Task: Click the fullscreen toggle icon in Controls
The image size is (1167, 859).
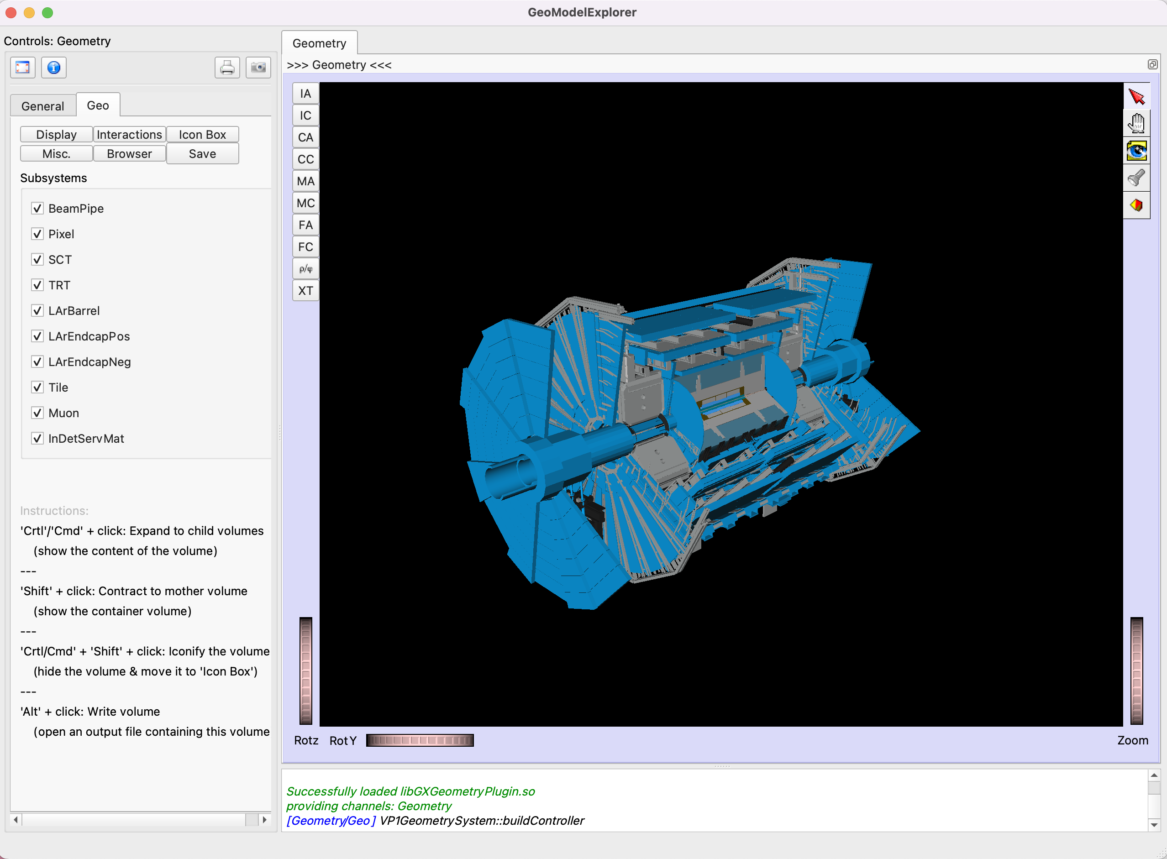Action: (x=23, y=68)
